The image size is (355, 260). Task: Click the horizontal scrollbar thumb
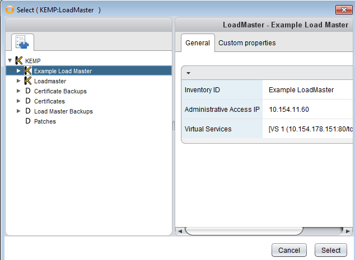pyautogui.click(x=244, y=231)
